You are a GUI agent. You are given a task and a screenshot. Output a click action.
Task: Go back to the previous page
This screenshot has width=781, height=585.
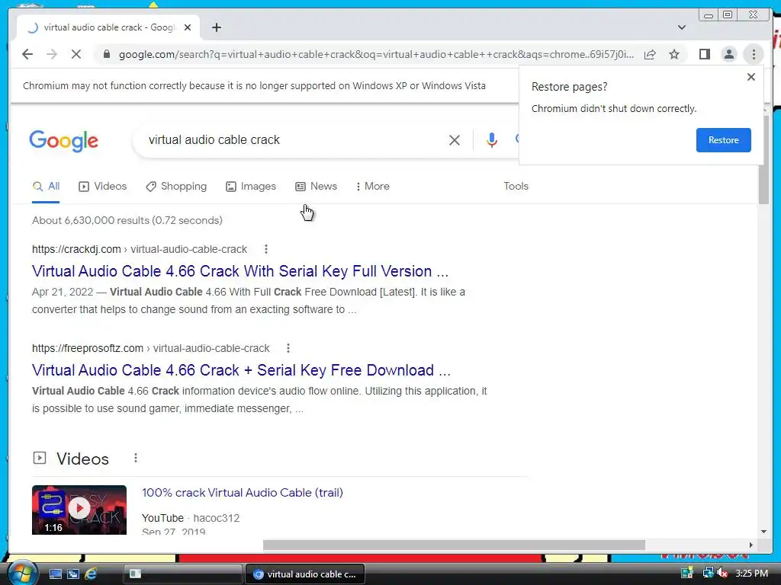(27, 54)
